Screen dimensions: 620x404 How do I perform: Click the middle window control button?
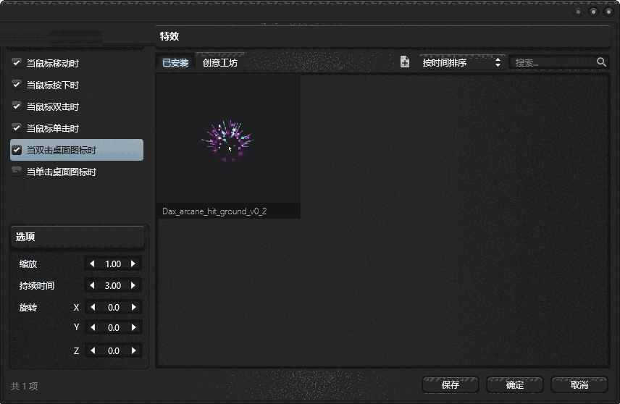click(x=593, y=12)
